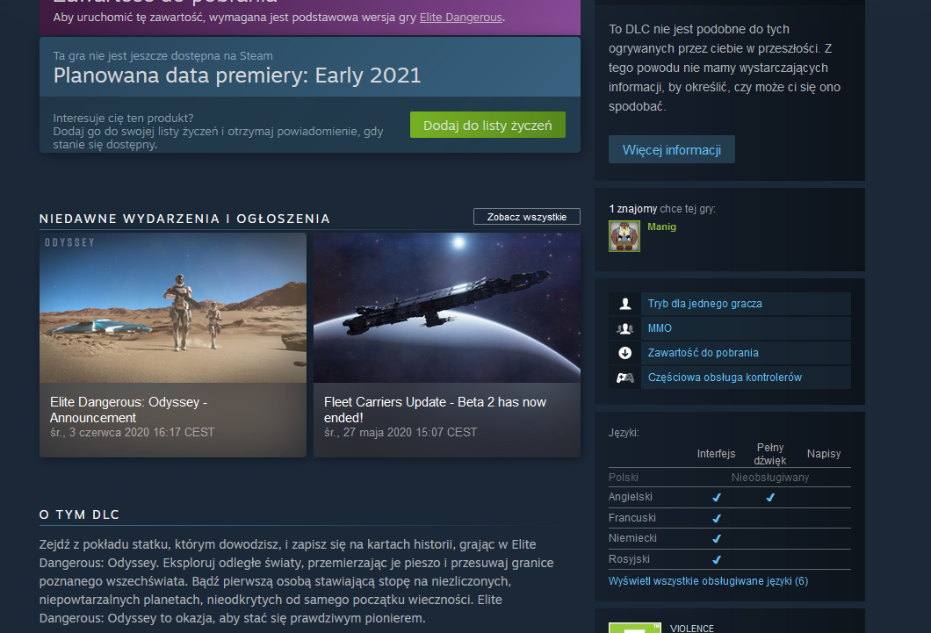The width and height of the screenshot is (931, 633).
Task: Click the 'O TYM DLC' section heading
Action: click(80, 515)
